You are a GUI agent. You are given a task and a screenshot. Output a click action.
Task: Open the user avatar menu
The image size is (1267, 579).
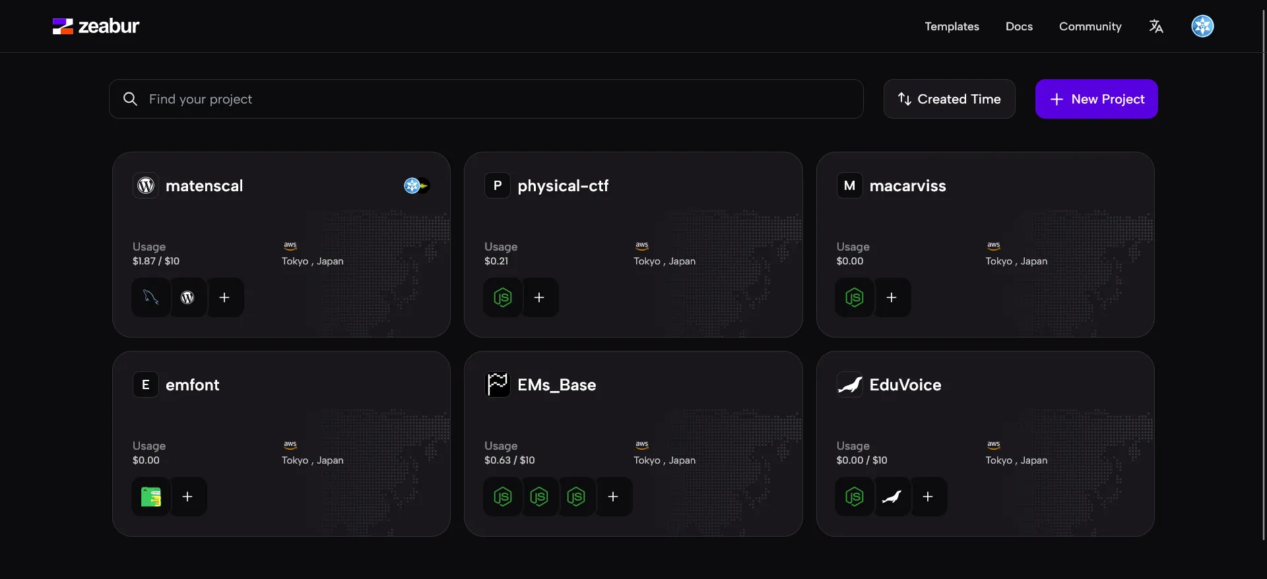1202,26
